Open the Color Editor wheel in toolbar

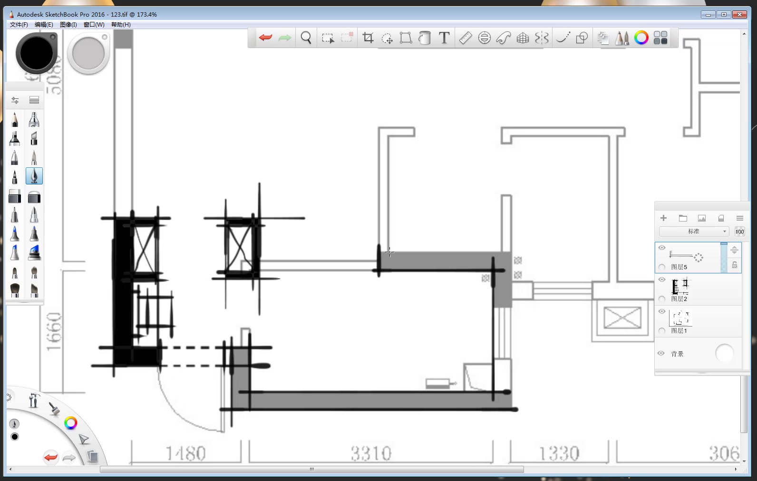[x=641, y=38]
